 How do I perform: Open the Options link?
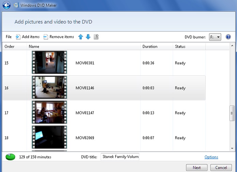point(211,157)
